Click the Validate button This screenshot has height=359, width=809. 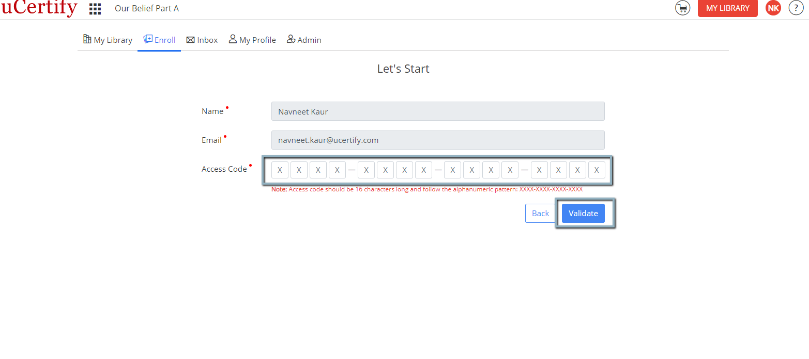[583, 214]
